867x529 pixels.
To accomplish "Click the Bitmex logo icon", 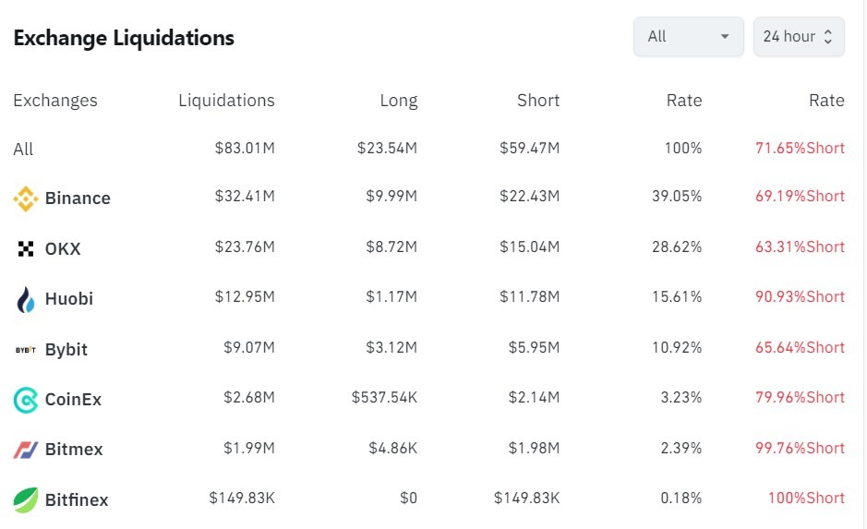I will coord(25,450).
